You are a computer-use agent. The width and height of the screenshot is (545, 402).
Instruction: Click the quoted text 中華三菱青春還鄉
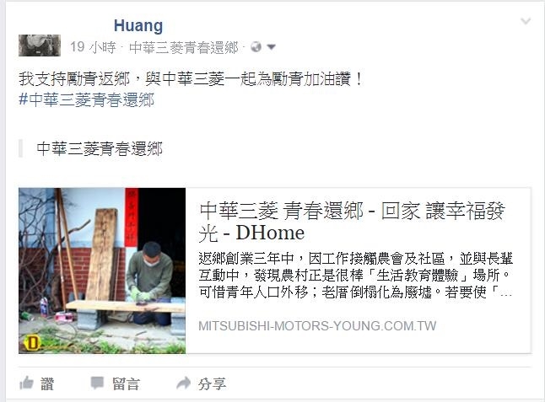pyautogui.click(x=100, y=149)
